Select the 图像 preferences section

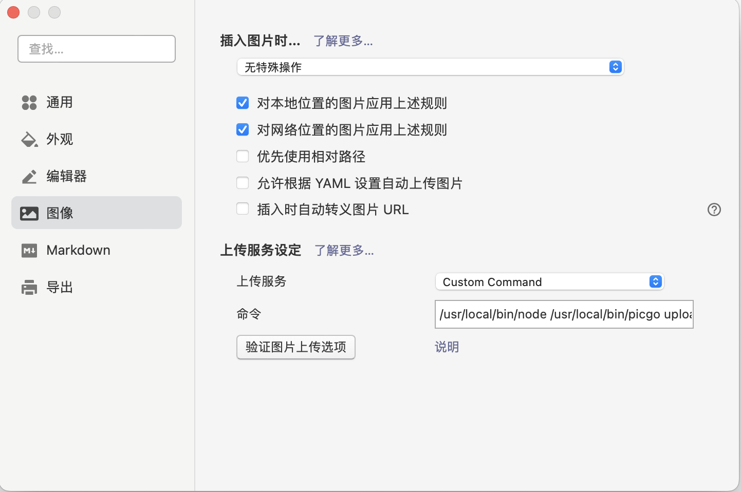(97, 213)
